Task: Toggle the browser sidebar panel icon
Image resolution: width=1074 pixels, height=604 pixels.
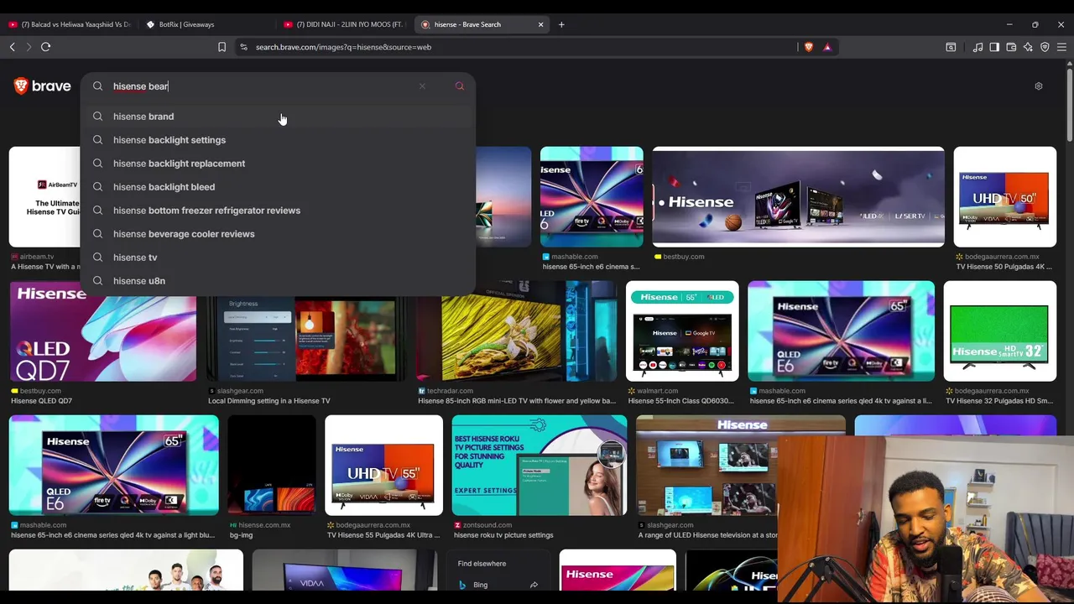Action: [994, 47]
